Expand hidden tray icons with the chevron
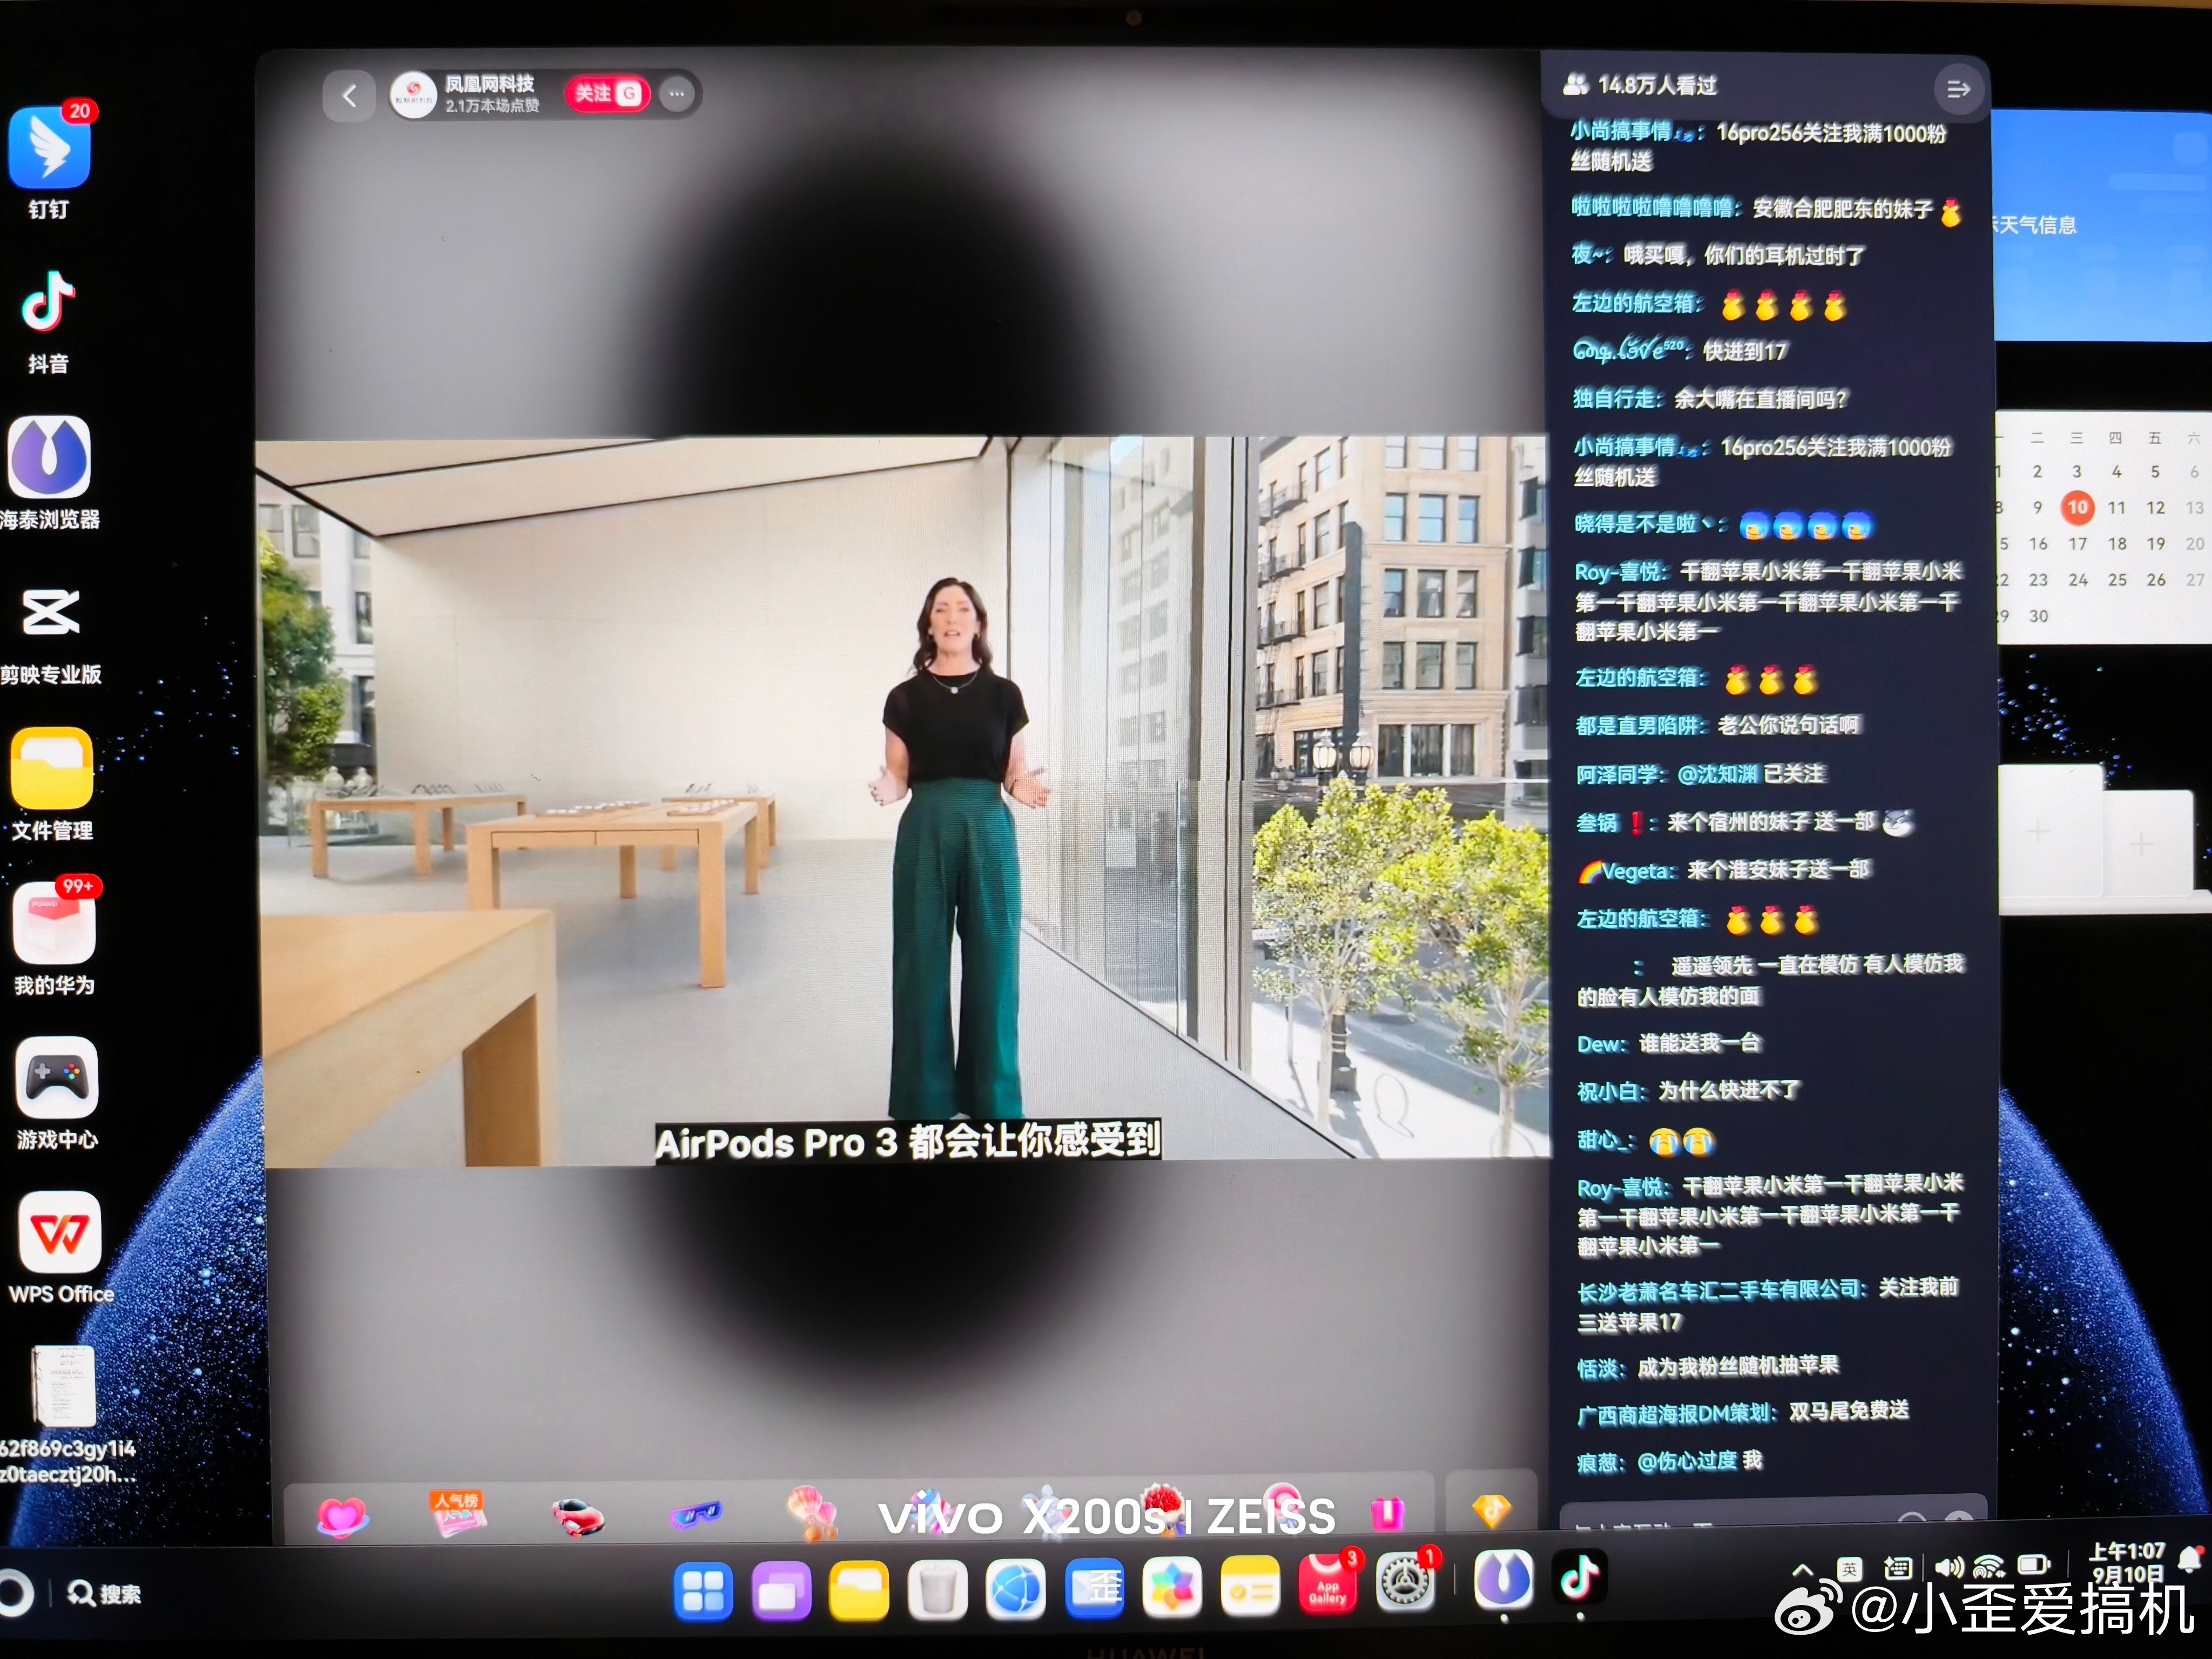Image resolution: width=2212 pixels, height=1659 pixels. click(x=1803, y=1570)
